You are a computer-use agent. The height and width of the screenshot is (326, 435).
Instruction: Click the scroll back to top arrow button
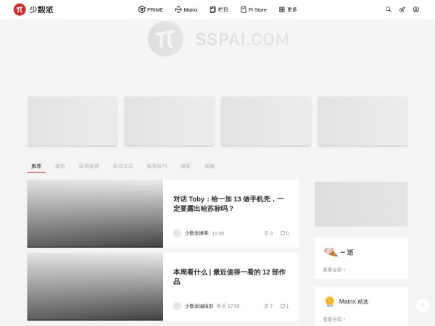click(x=423, y=306)
